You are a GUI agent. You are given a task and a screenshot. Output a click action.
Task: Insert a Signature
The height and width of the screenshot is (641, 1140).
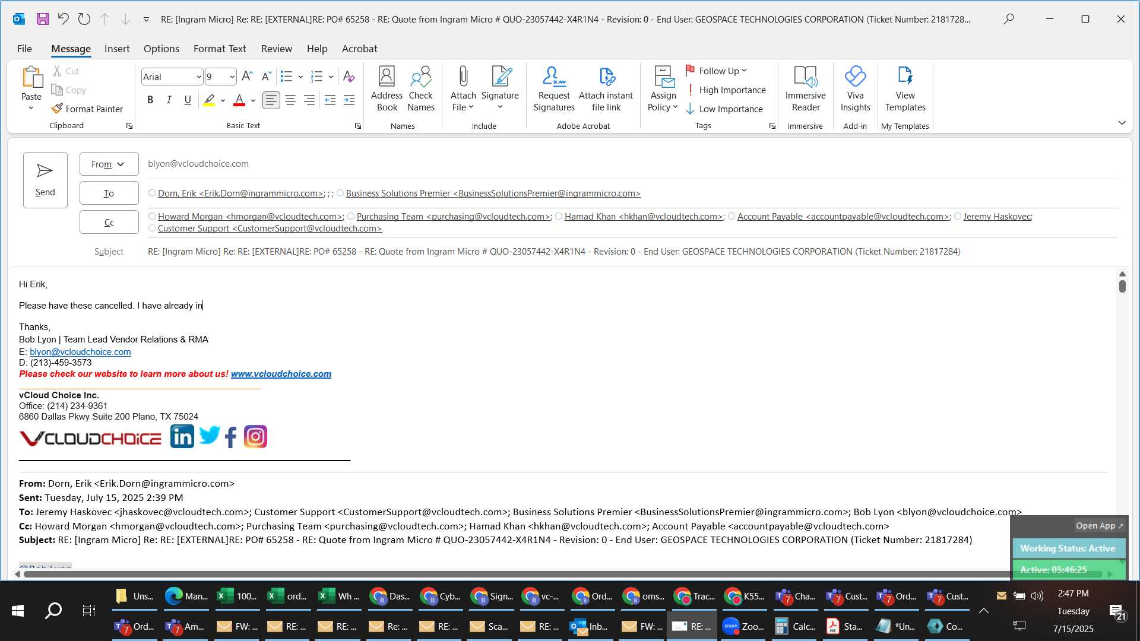coord(500,89)
